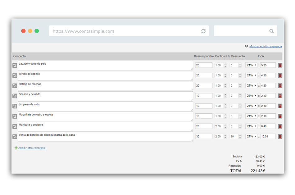Click the TOTAL 221.43 € value
This screenshot has width=295, height=195.
(258, 171)
